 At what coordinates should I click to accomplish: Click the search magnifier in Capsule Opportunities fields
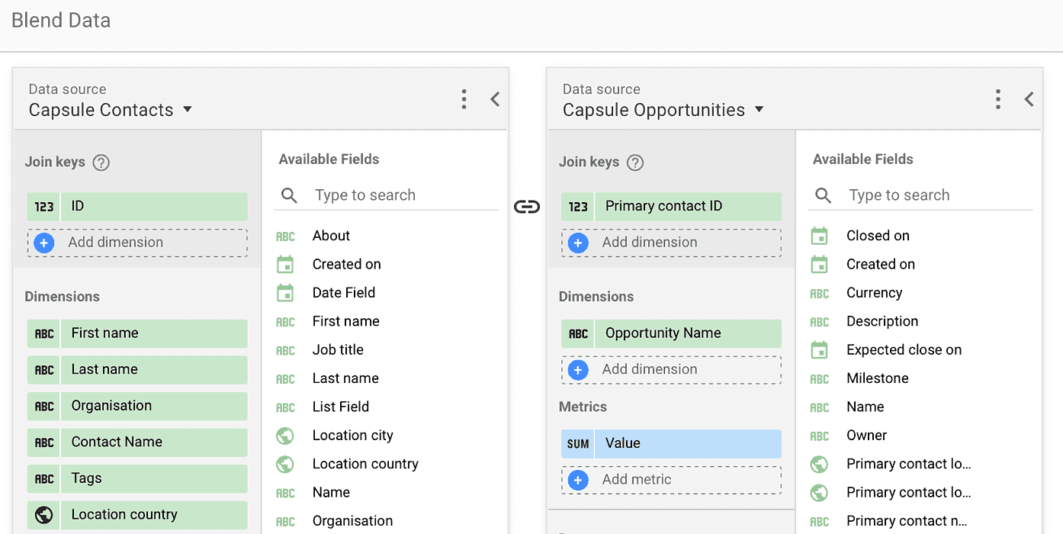[x=823, y=195]
